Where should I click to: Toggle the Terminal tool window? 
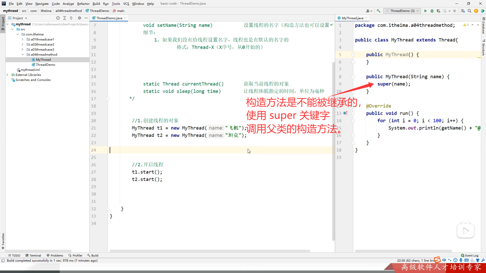[x=33, y=256]
